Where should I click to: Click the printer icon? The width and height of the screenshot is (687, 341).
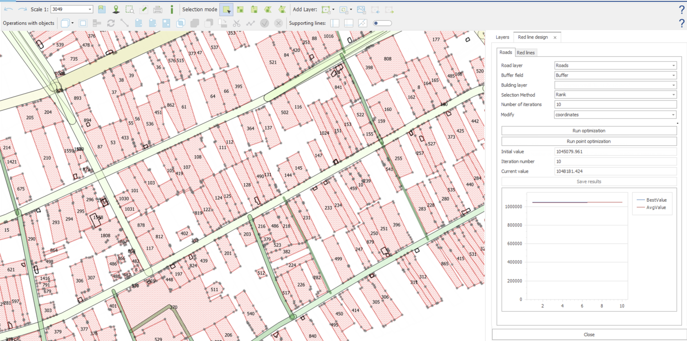[158, 9]
